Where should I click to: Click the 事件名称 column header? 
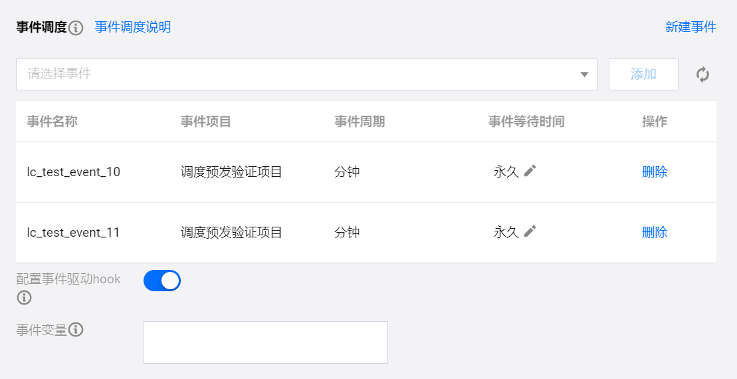pyautogui.click(x=53, y=122)
